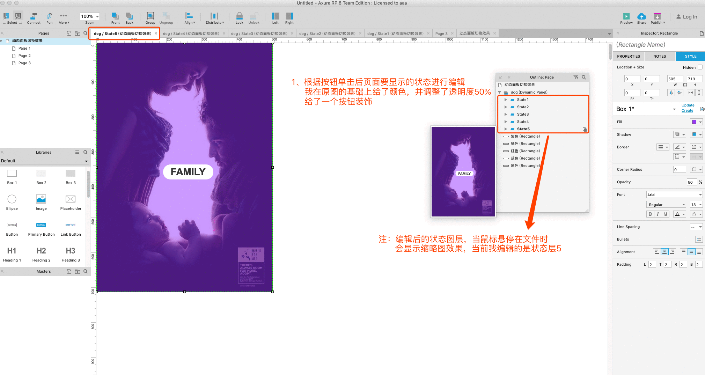Open the Default library dropdown
Screen dimensions: 705x375
point(44,161)
